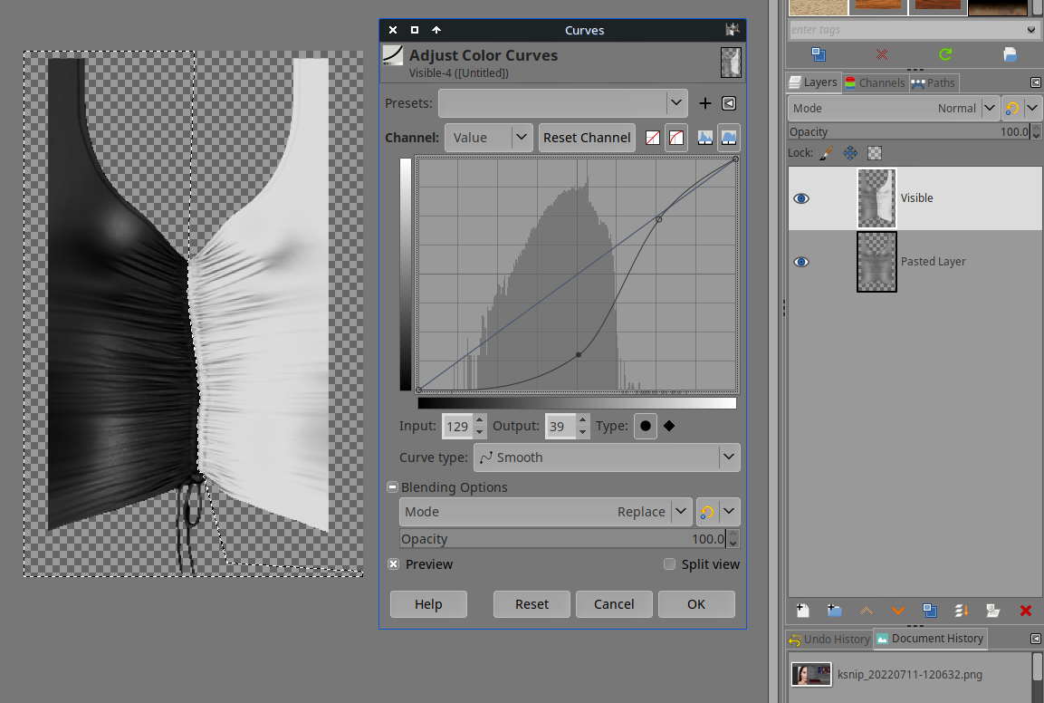Delete the selected layer with red X
This screenshot has height=703, width=1044.
[x=1025, y=611]
